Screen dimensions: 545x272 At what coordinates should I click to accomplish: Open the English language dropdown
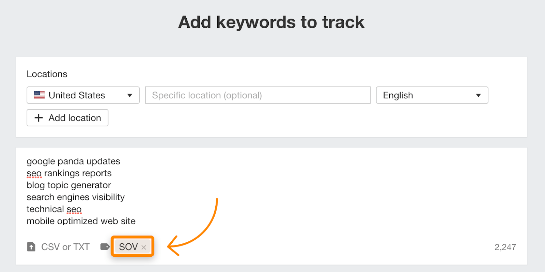pyautogui.click(x=432, y=95)
